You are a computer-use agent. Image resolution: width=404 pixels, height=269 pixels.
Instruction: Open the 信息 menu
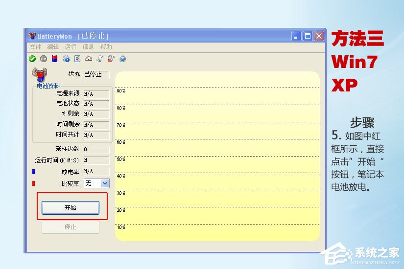click(x=88, y=47)
